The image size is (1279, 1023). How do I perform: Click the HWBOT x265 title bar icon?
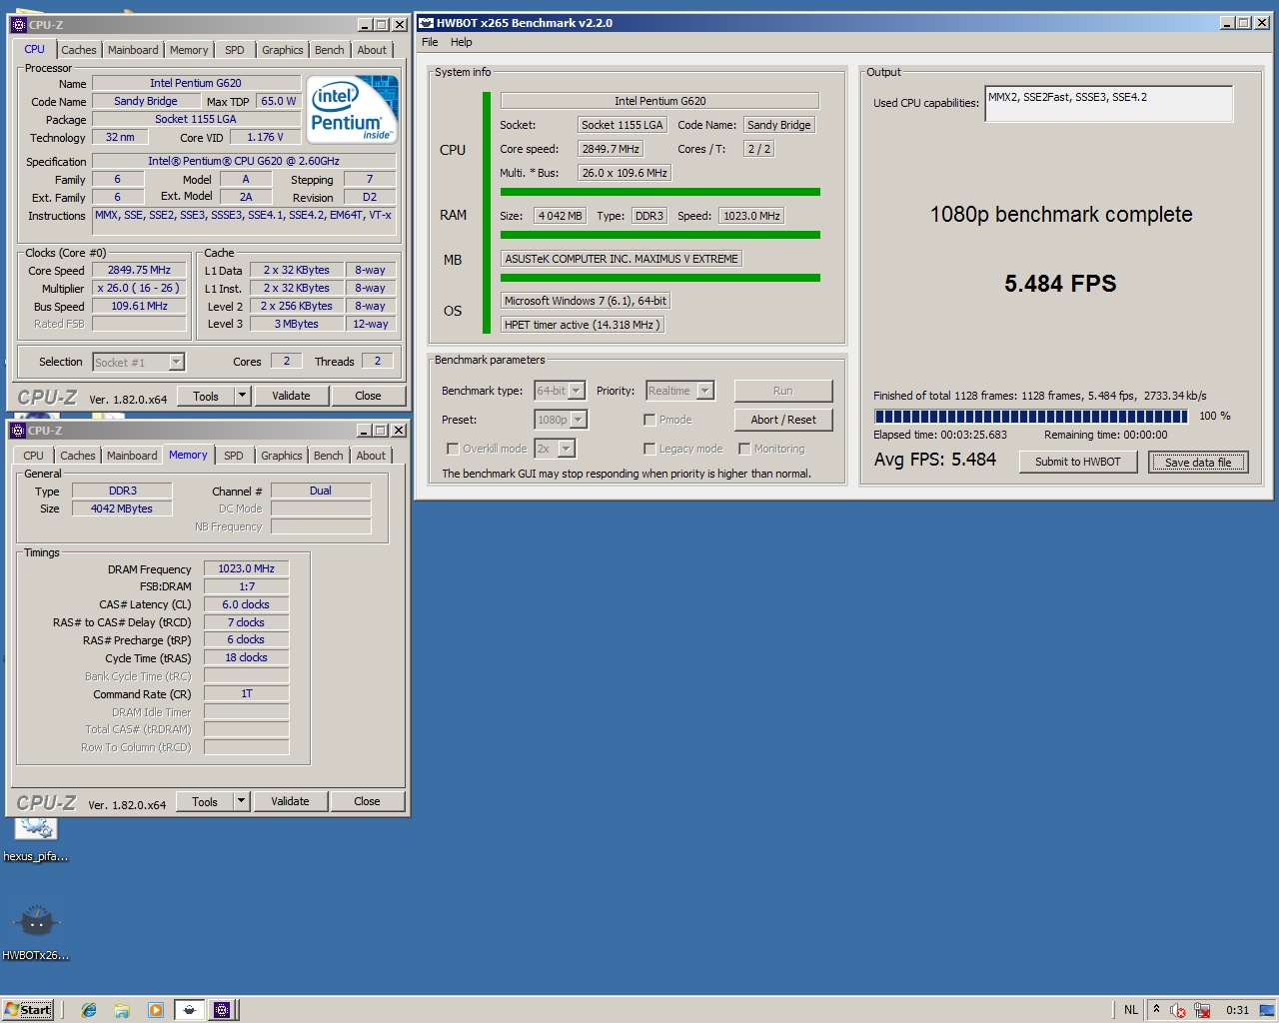click(426, 23)
